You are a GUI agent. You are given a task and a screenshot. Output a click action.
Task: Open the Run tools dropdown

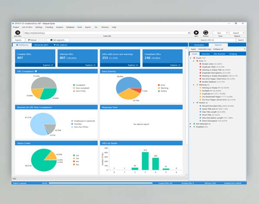(220, 33)
